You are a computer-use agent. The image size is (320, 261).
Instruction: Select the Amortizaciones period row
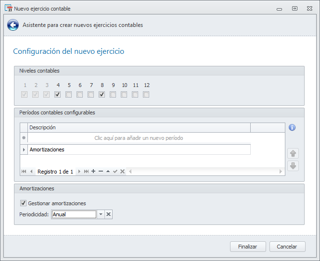(139, 149)
